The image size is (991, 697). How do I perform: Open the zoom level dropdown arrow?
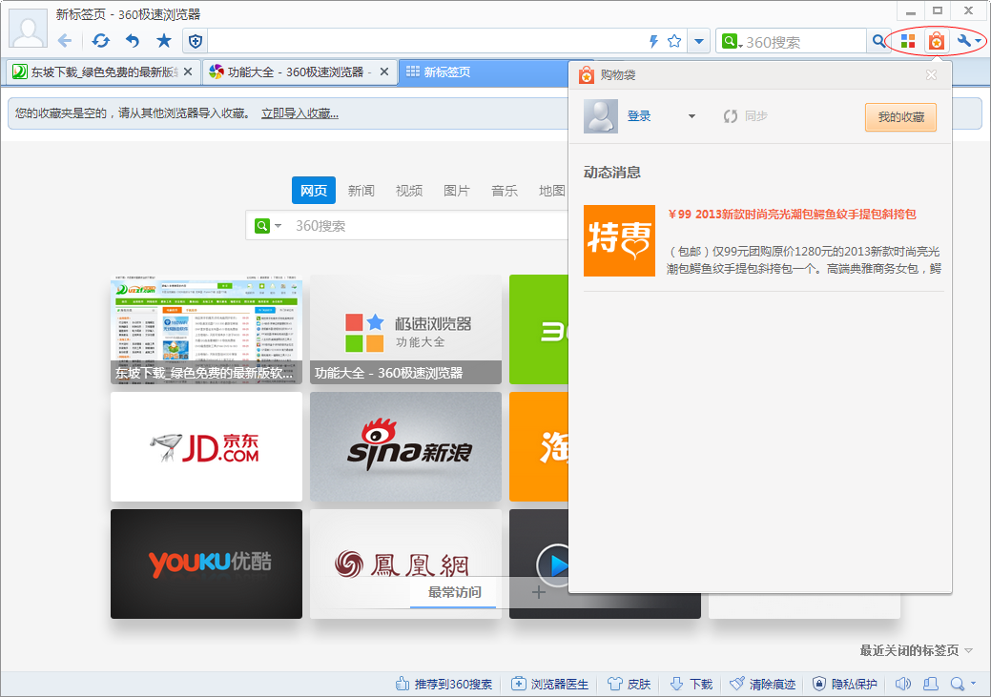tap(973, 683)
